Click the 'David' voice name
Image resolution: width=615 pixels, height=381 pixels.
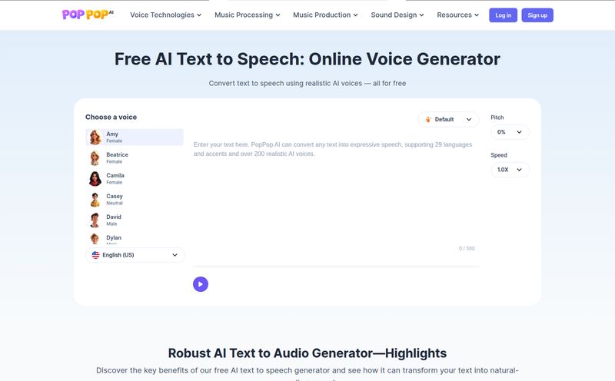point(114,217)
